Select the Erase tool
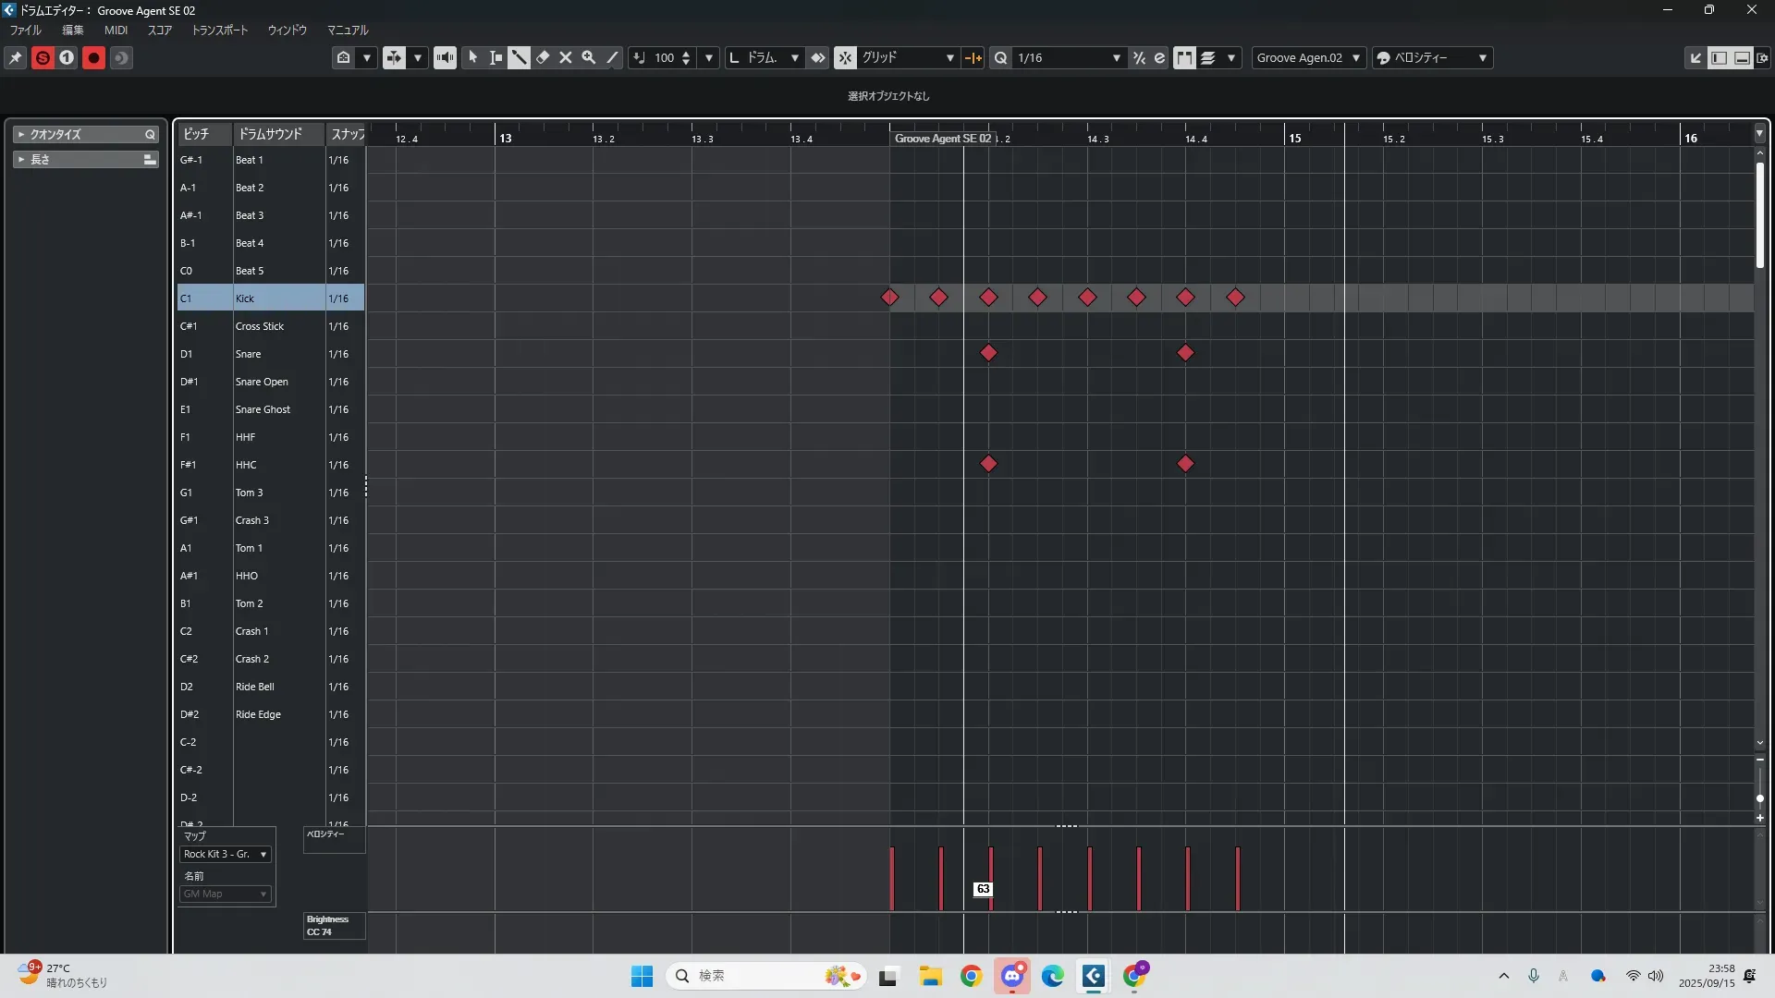1775x998 pixels. pos(543,57)
